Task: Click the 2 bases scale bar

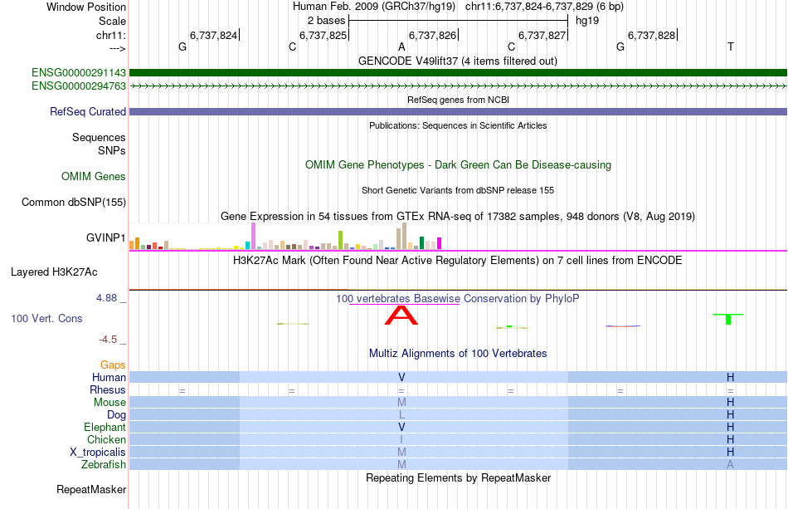Action: (x=459, y=21)
